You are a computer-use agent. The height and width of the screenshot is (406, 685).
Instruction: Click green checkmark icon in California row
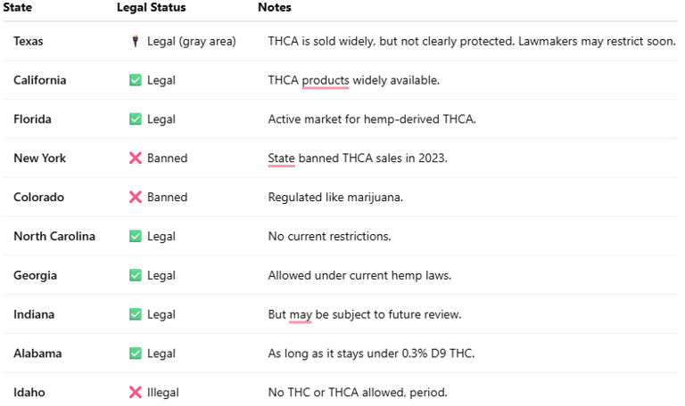tap(136, 80)
